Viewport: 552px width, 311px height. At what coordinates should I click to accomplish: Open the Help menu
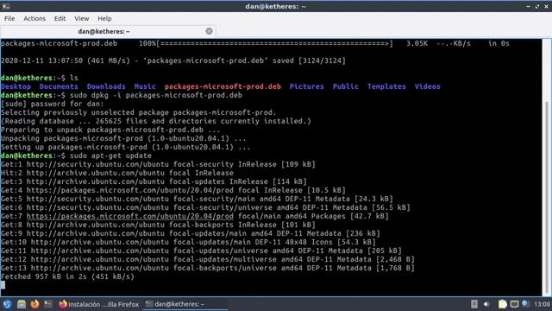[x=104, y=18]
